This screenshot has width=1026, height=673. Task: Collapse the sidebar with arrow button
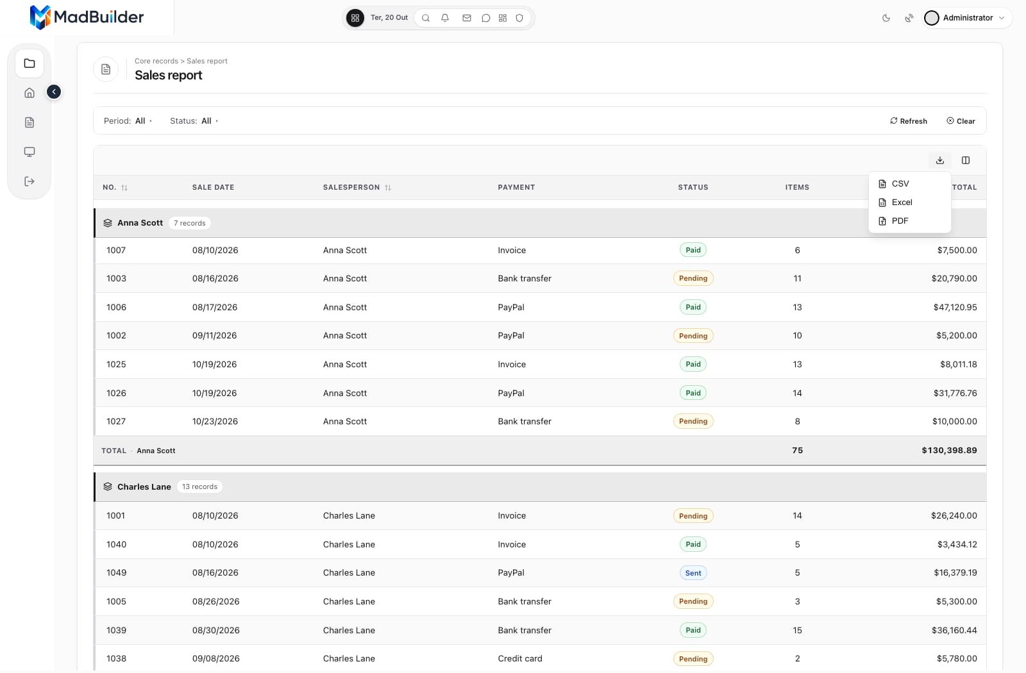point(54,92)
